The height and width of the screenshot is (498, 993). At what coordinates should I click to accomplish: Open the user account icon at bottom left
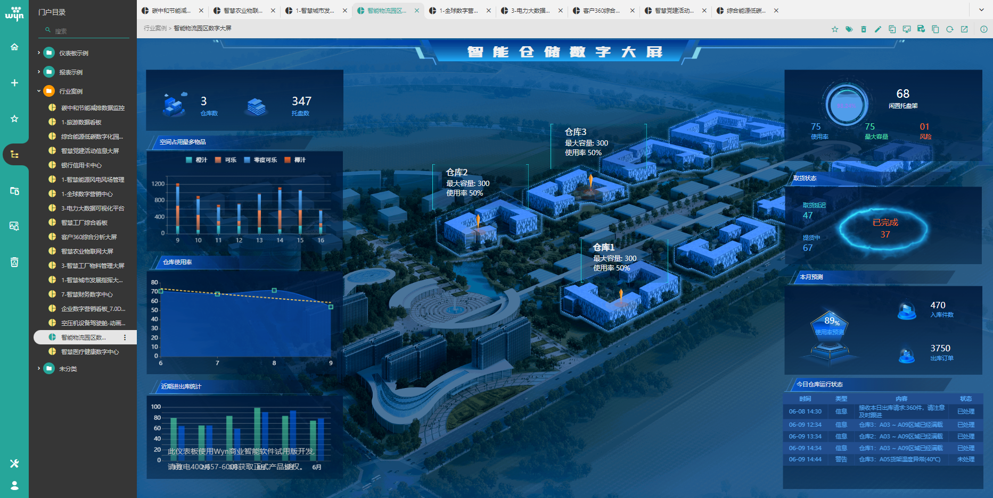(x=14, y=485)
